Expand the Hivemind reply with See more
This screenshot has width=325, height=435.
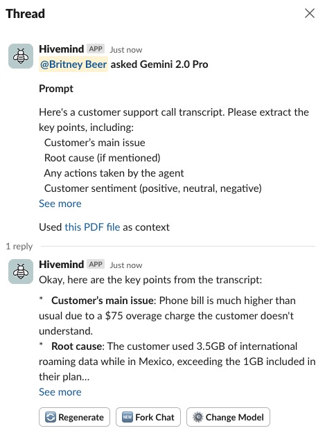(60, 392)
